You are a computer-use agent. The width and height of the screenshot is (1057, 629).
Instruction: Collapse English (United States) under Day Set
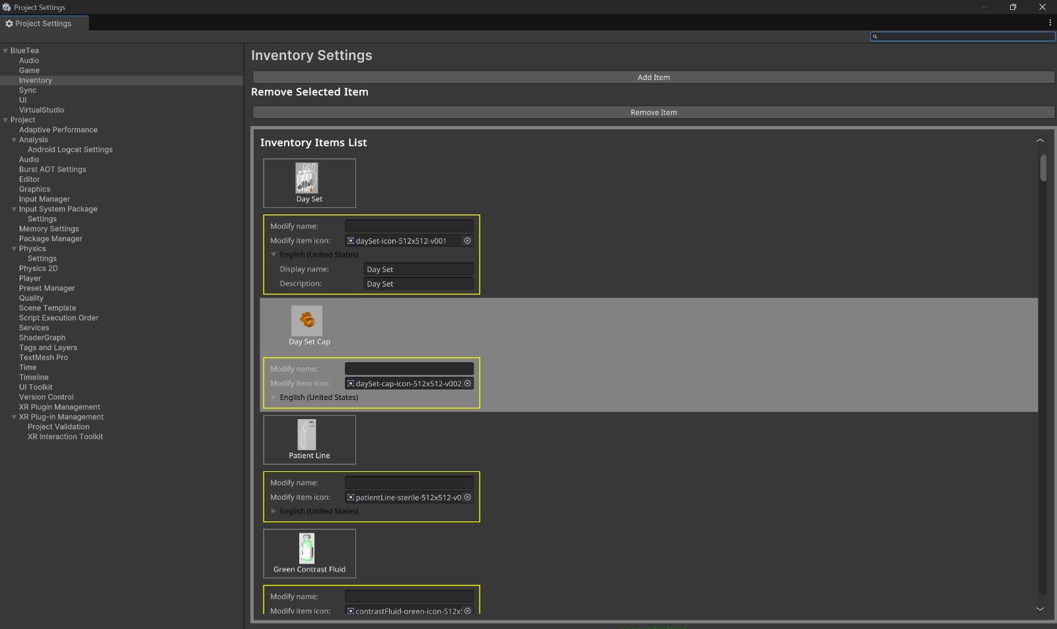(x=274, y=254)
